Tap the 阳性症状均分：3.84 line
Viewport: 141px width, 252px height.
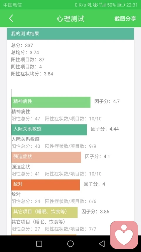point(32,74)
